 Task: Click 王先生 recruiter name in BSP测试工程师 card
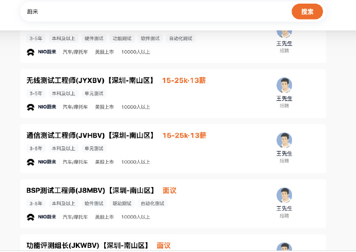284,209
